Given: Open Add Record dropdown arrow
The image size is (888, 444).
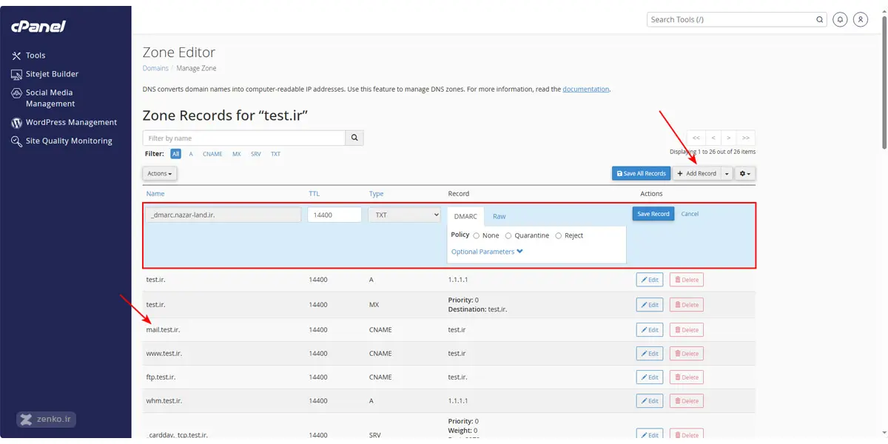Looking at the screenshot, I should 727,173.
